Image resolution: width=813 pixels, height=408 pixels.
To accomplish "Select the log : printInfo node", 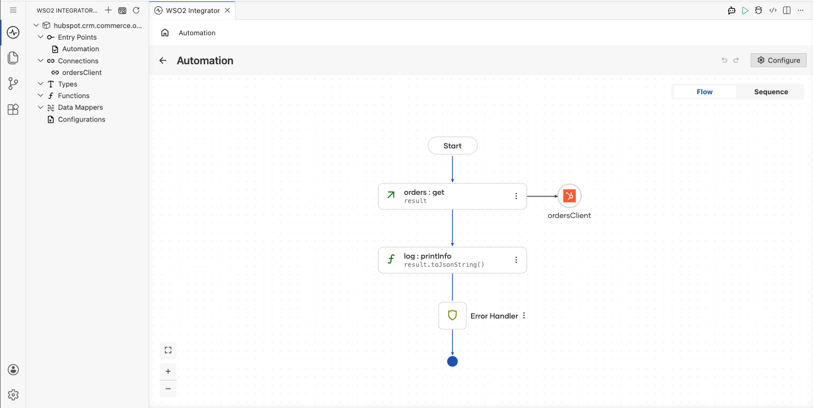I will pyautogui.click(x=452, y=260).
